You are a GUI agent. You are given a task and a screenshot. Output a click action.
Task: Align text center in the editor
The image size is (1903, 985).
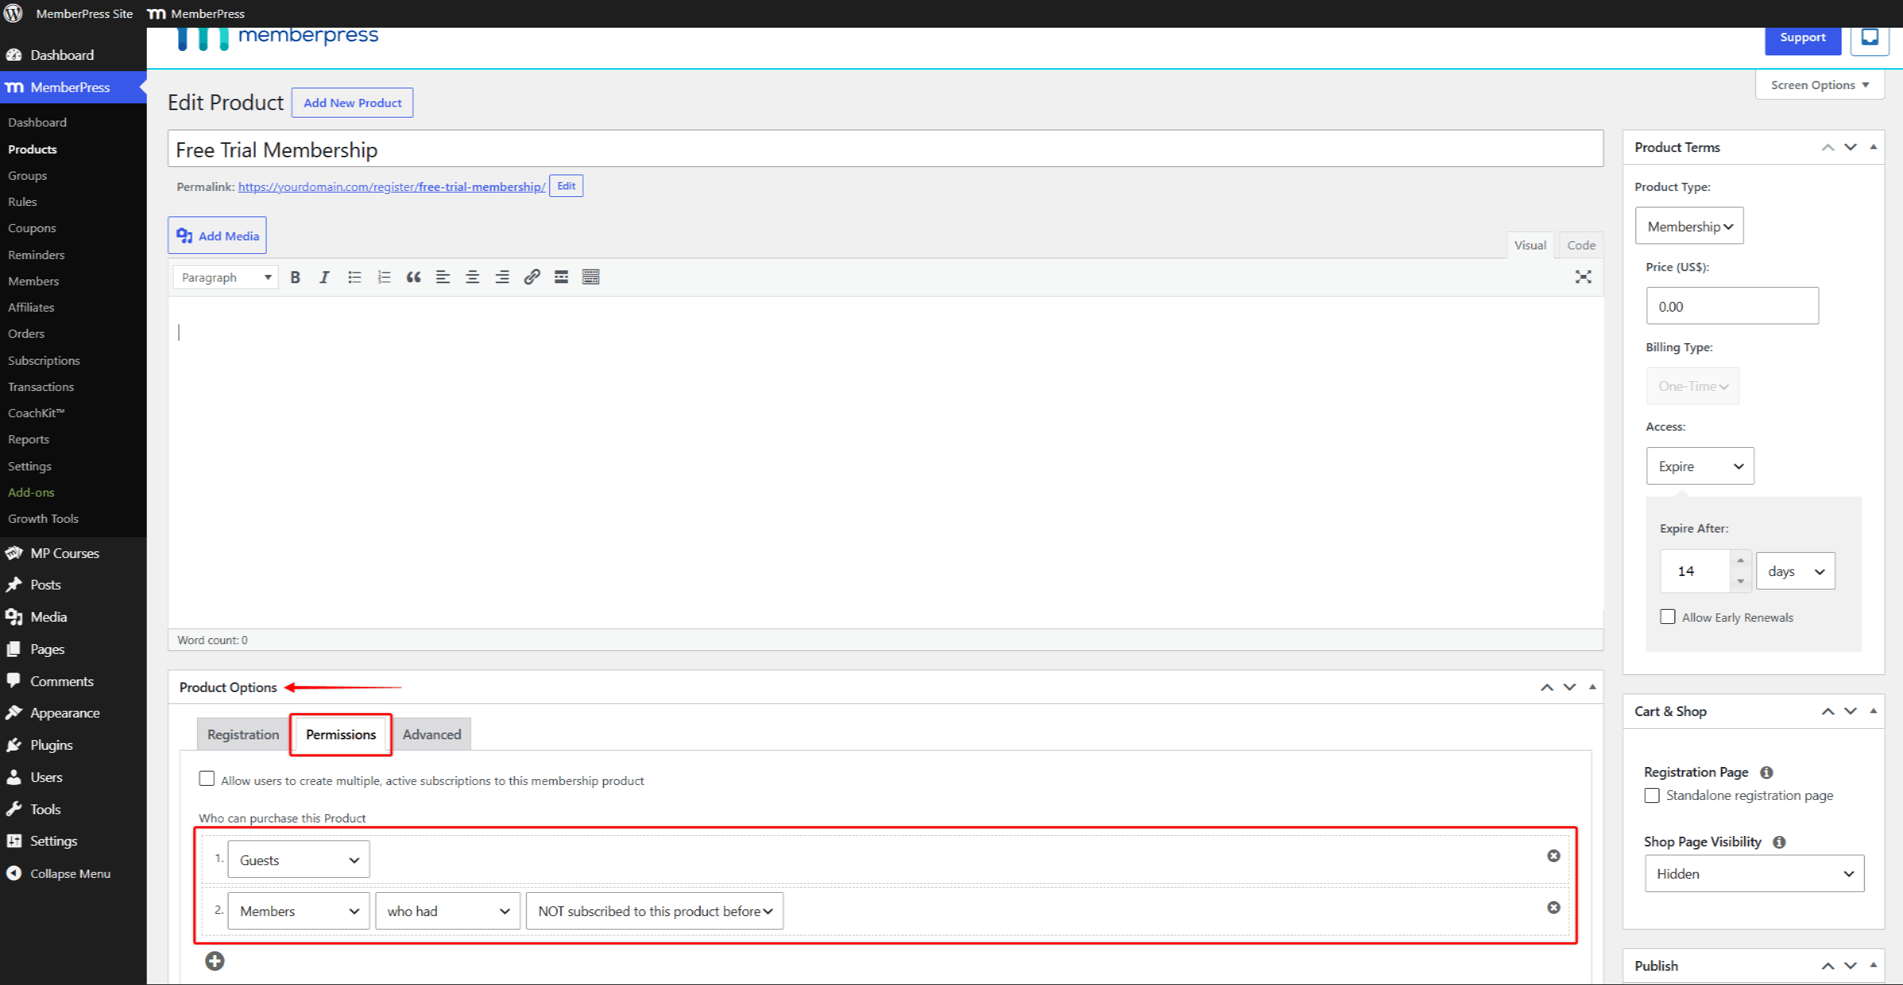[x=473, y=277]
